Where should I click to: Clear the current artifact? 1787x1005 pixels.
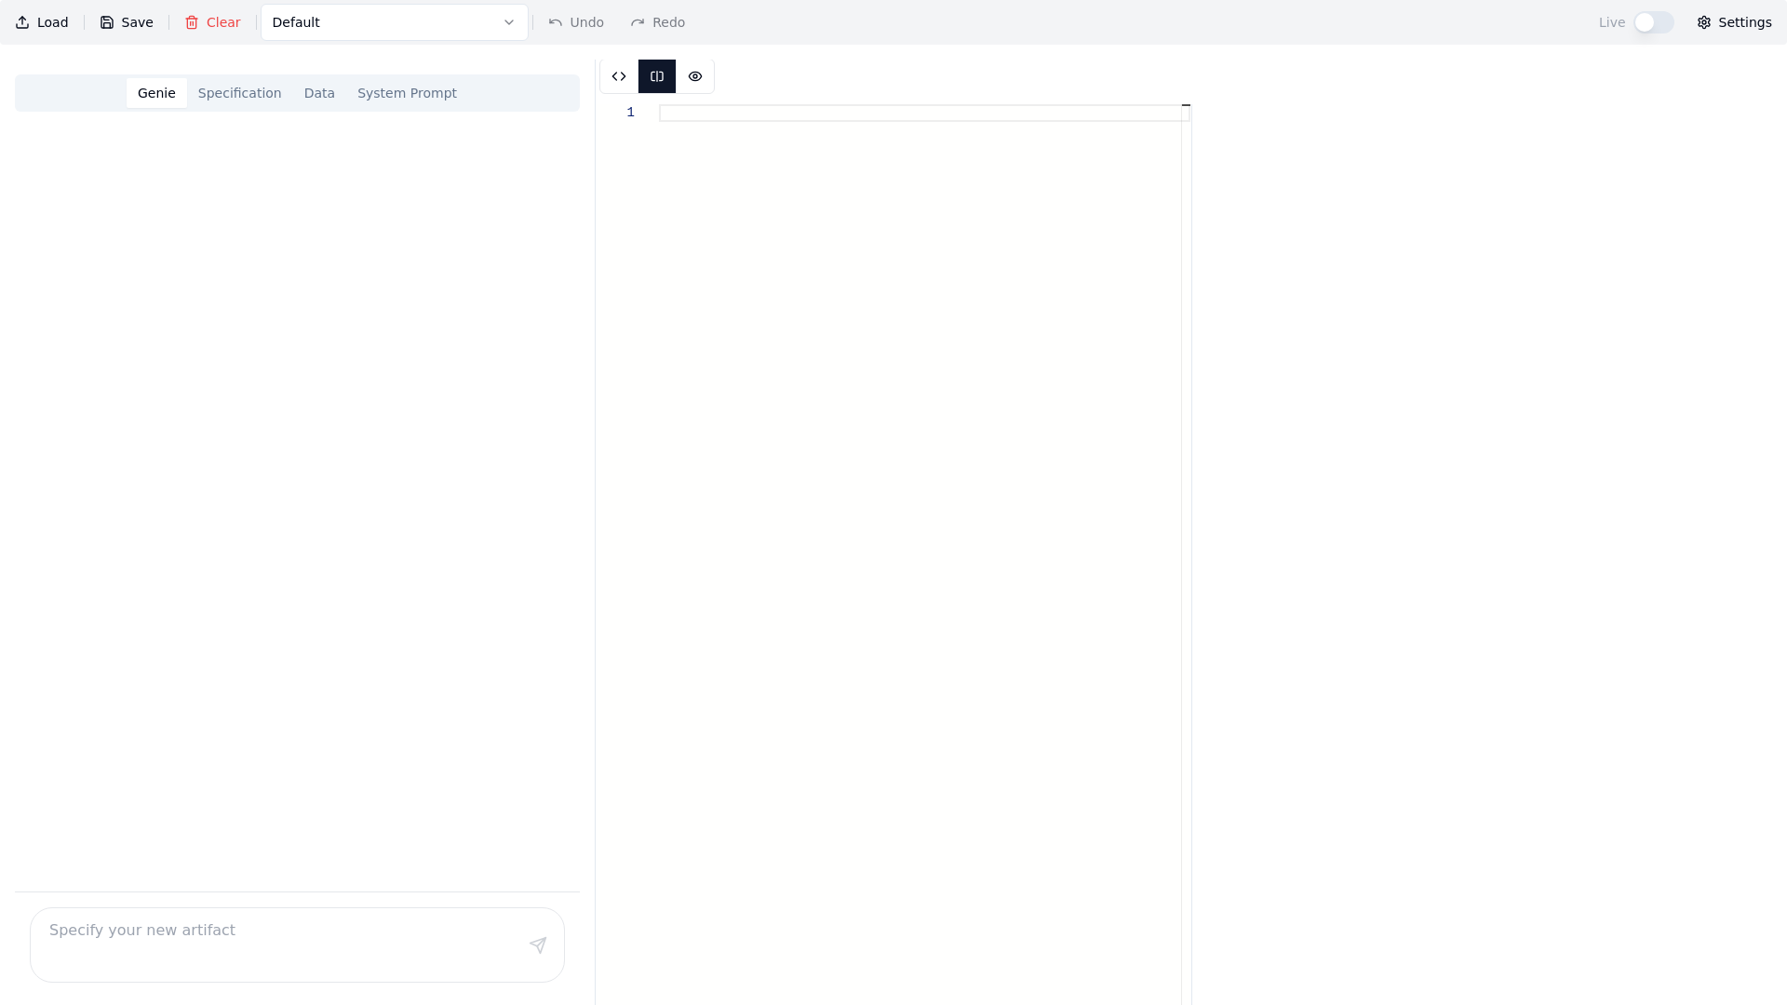[x=212, y=22]
